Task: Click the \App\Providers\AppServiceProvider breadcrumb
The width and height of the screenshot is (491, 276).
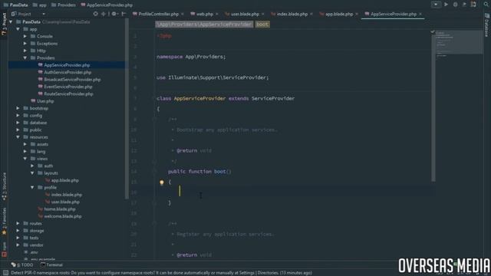Action: pos(204,25)
